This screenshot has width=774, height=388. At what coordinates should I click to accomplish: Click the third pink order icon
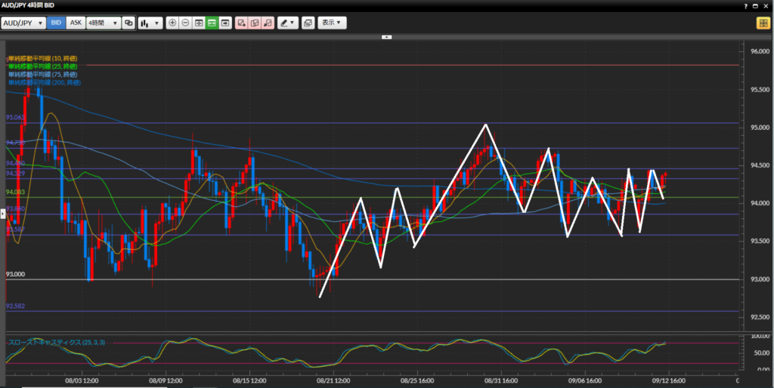pos(268,23)
